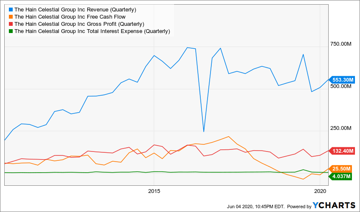Select the Total Interest Expense (Quarterly) legend label

[92, 31]
